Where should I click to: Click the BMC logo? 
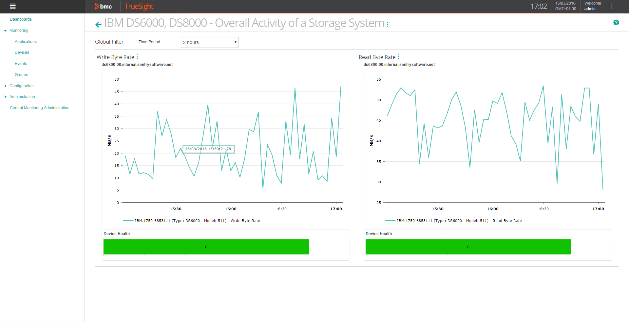point(103,6)
